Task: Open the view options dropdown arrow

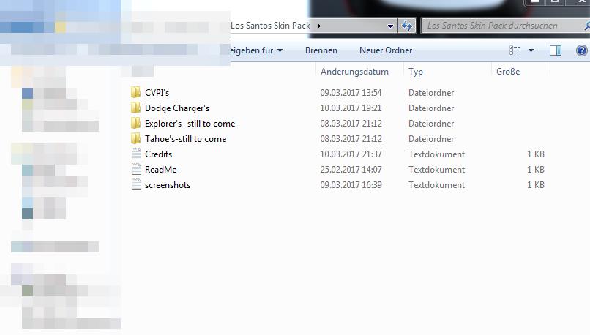Action: [531, 50]
